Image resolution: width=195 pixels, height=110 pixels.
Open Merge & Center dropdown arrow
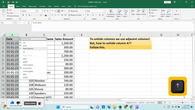pos(83,15)
